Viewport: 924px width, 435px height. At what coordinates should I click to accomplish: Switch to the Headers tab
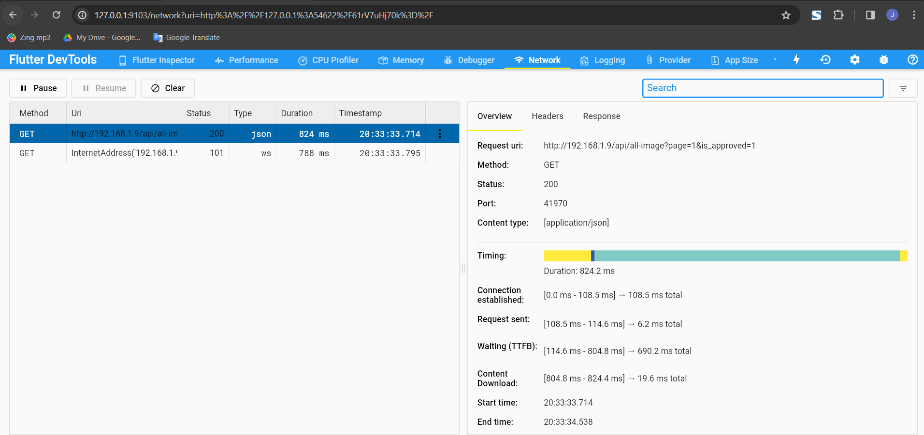[x=547, y=116]
